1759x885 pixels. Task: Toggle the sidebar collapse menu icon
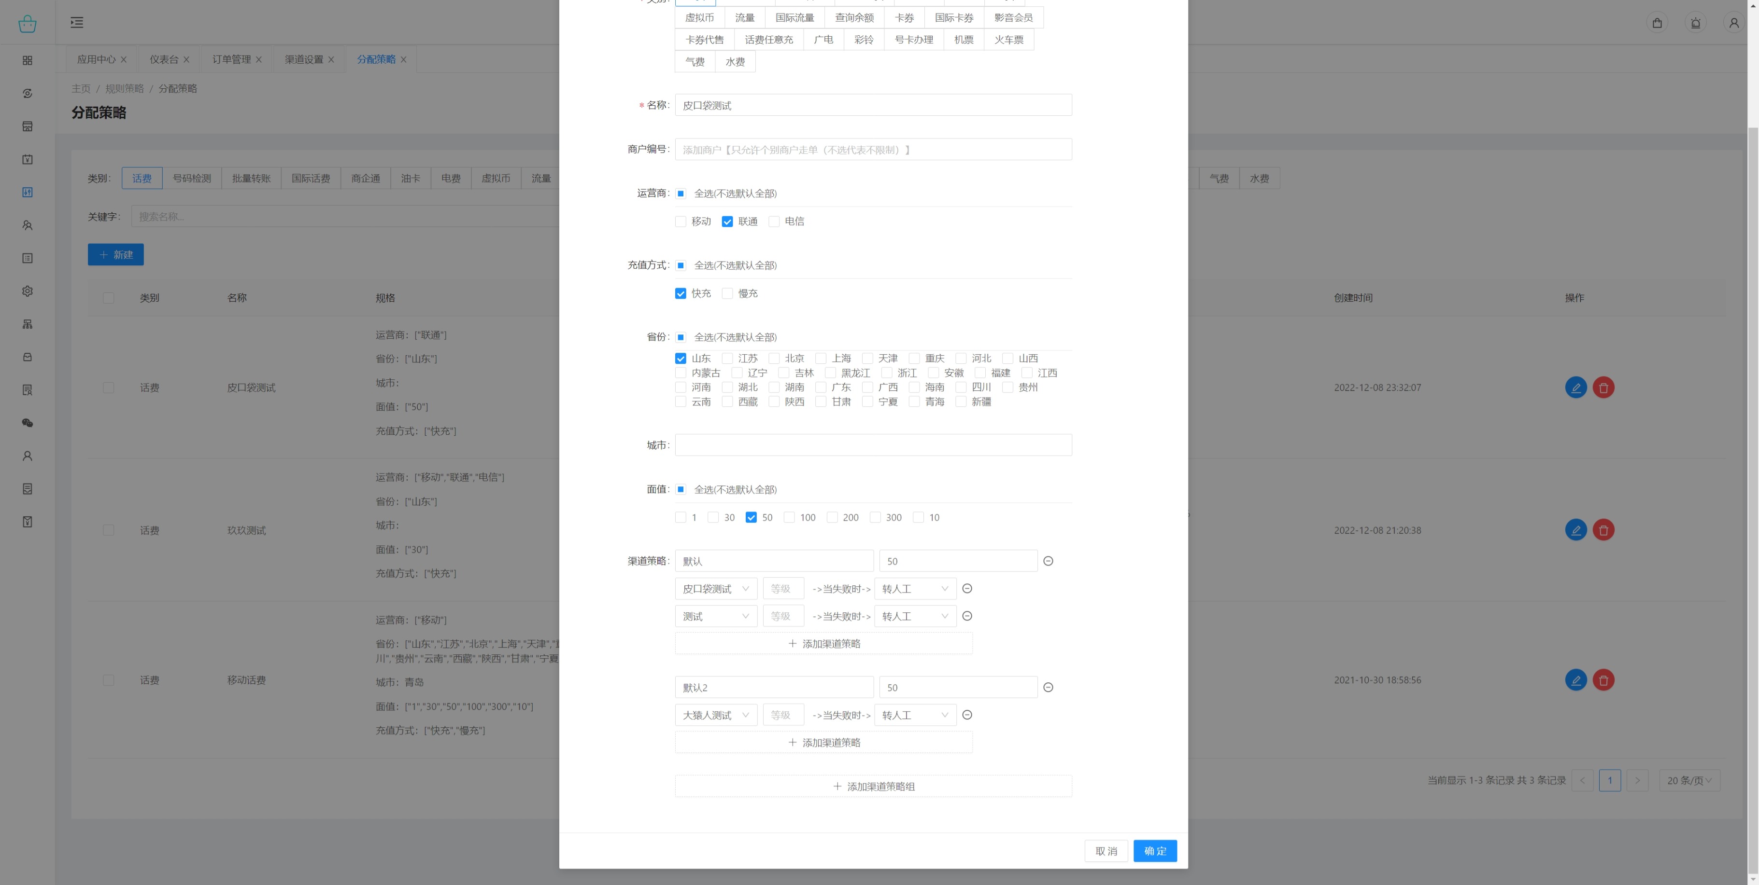pos(77,23)
